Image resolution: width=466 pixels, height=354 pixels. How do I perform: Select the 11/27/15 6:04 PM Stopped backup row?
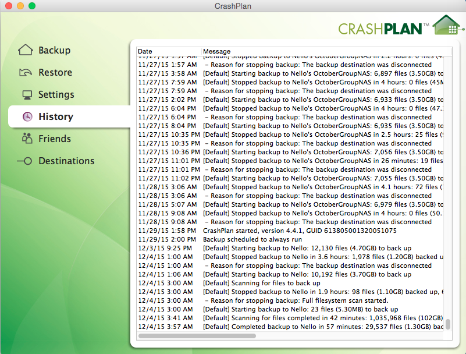pyautogui.click(x=290, y=108)
